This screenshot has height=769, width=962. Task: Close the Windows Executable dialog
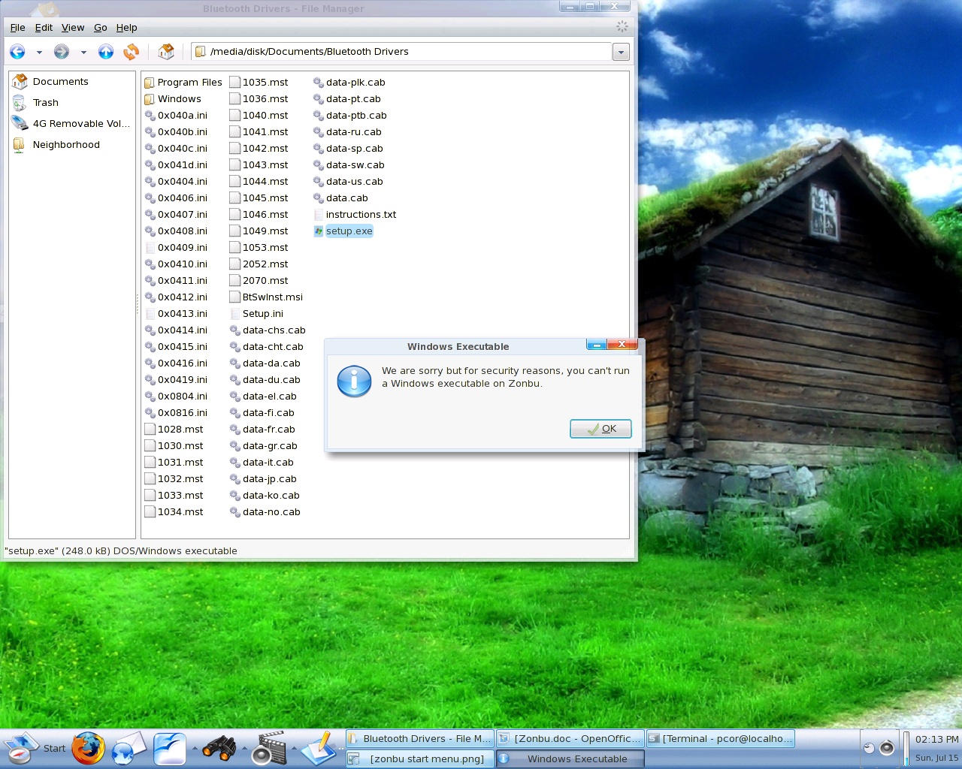[622, 345]
